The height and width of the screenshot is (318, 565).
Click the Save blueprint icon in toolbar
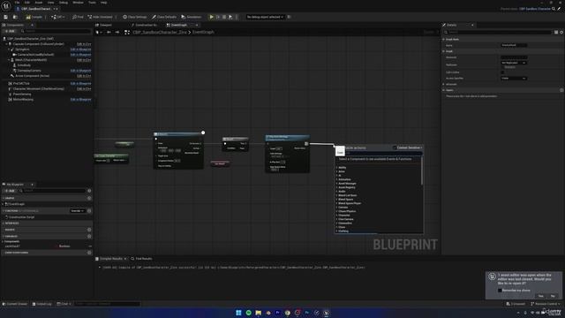tap(6, 17)
